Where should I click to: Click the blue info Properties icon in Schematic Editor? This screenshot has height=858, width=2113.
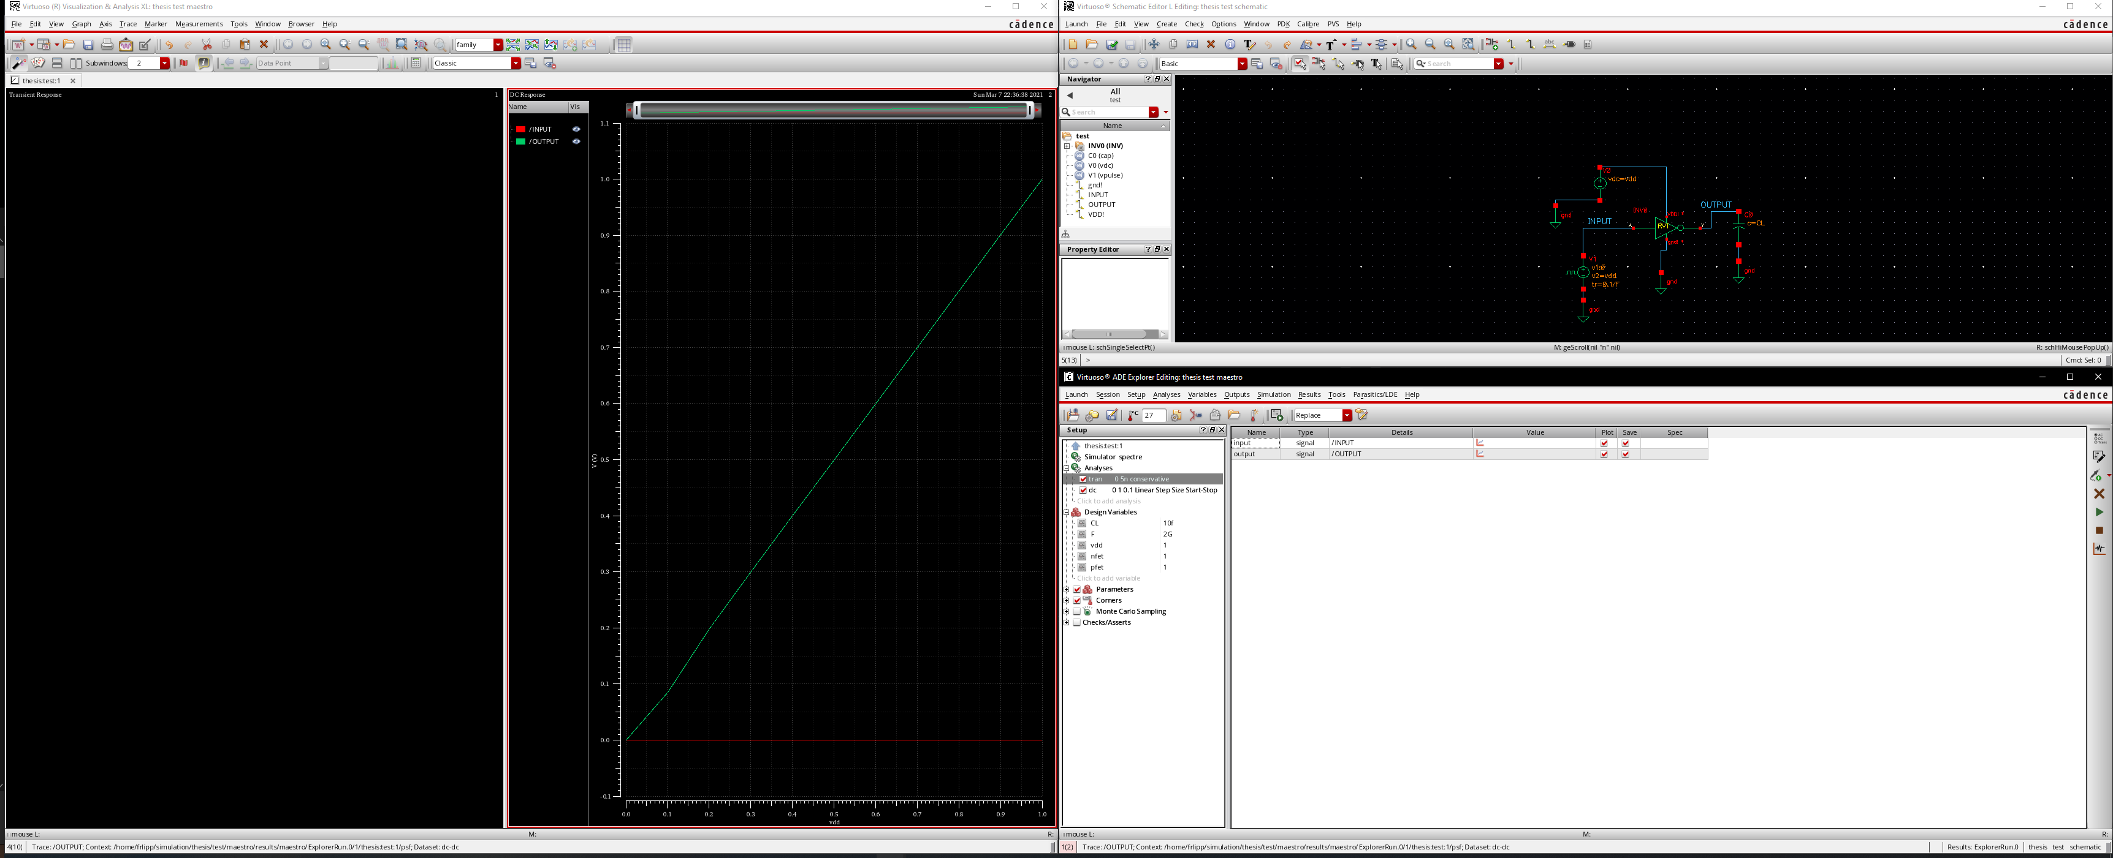pos(1230,44)
